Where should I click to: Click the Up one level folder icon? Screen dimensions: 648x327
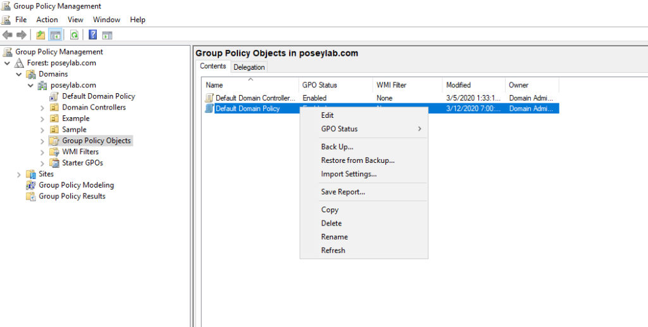tap(40, 35)
